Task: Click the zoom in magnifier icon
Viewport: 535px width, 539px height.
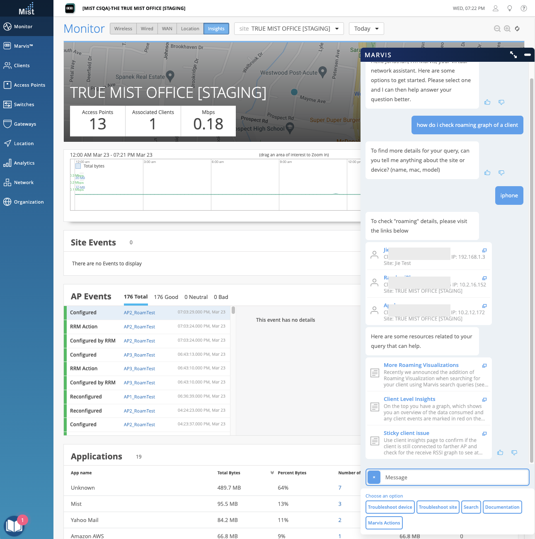Action: pyautogui.click(x=507, y=29)
